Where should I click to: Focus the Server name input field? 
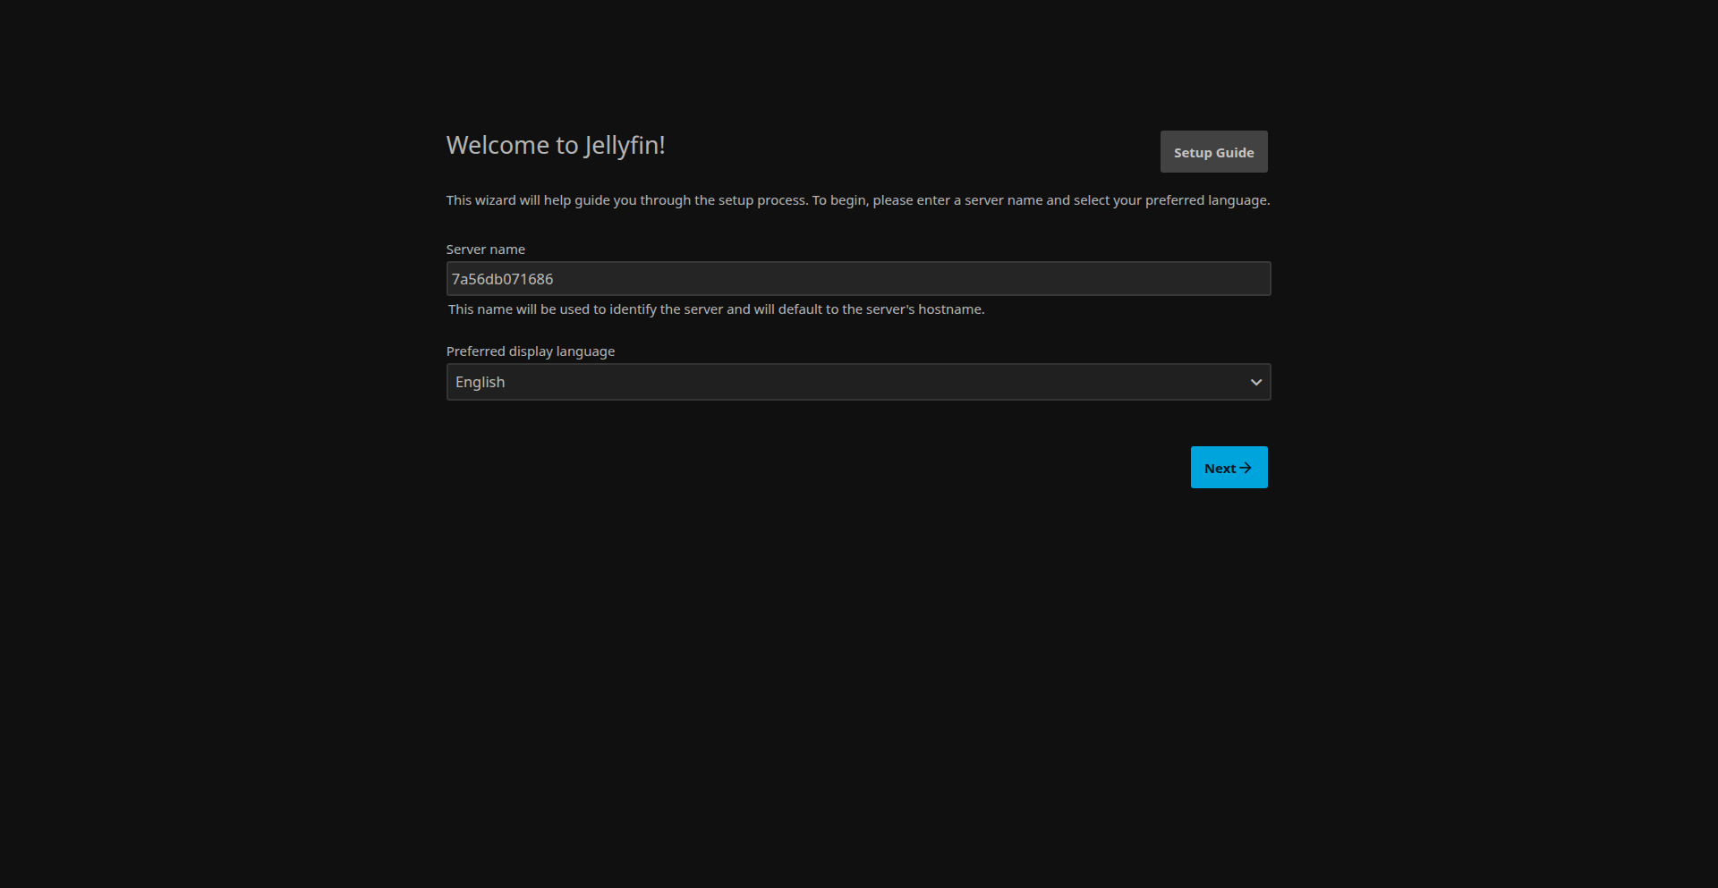pyautogui.click(x=857, y=279)
